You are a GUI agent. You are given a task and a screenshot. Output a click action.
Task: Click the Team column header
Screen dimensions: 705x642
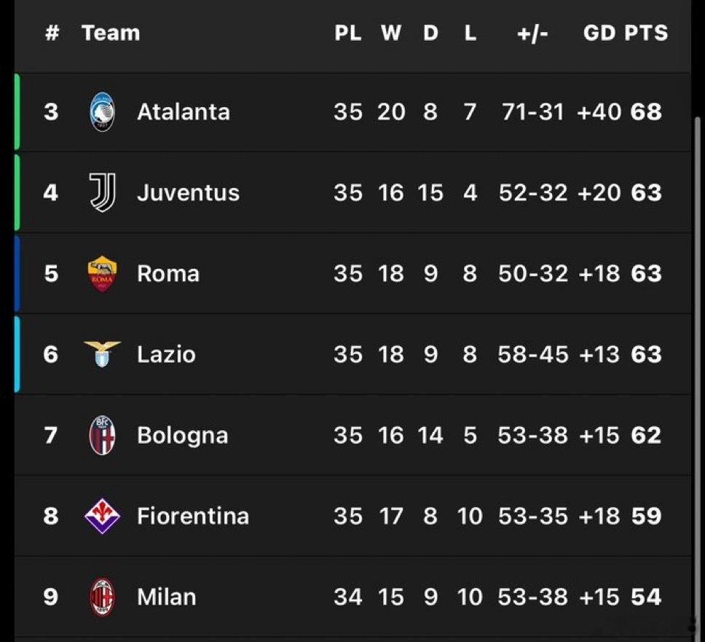pos(111,33)
